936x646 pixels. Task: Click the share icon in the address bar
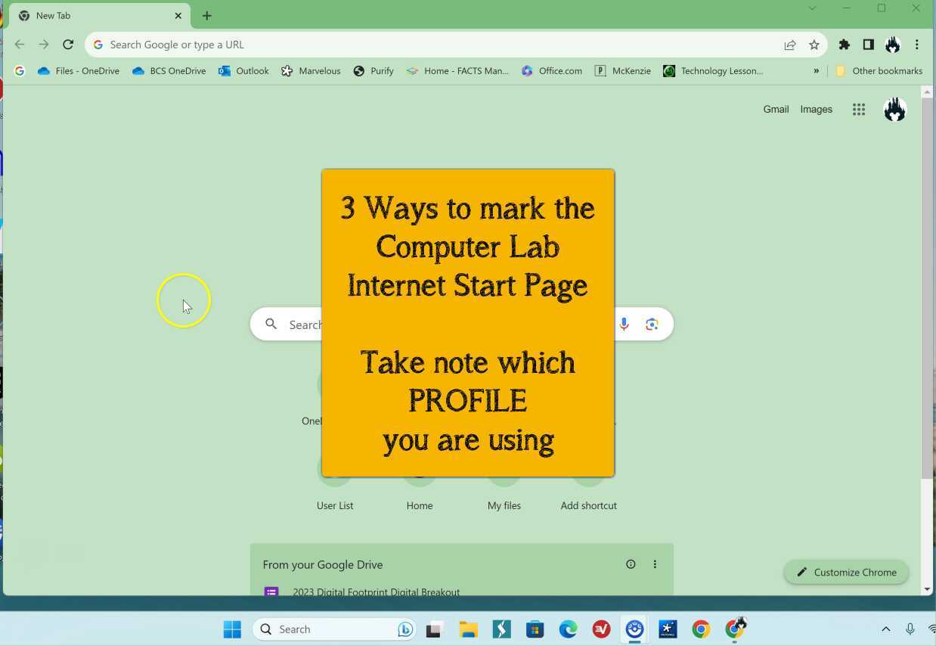pos(790,45)
